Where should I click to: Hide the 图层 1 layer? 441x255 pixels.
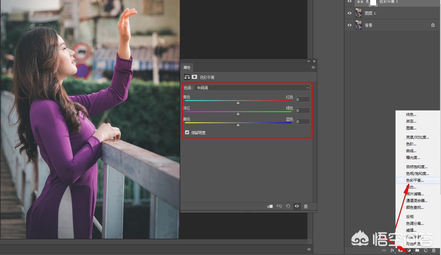pos(349,13)
